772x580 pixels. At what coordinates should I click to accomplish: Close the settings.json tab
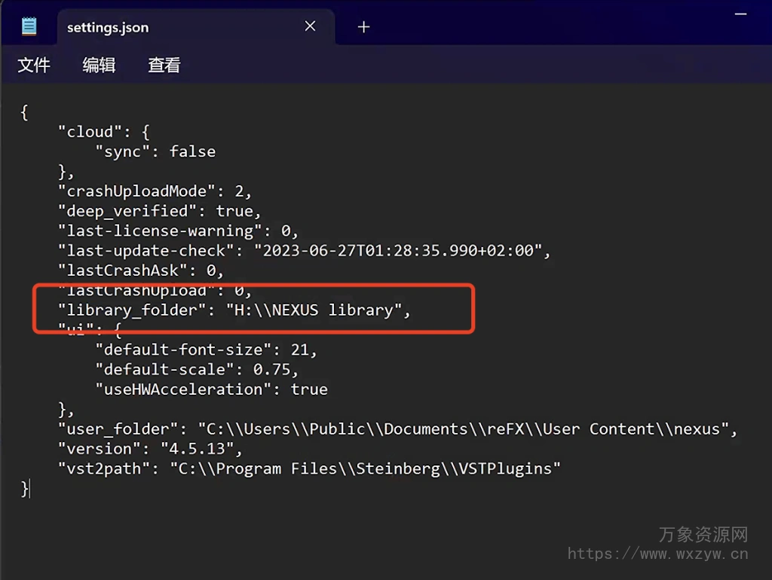tap(310, 26)
